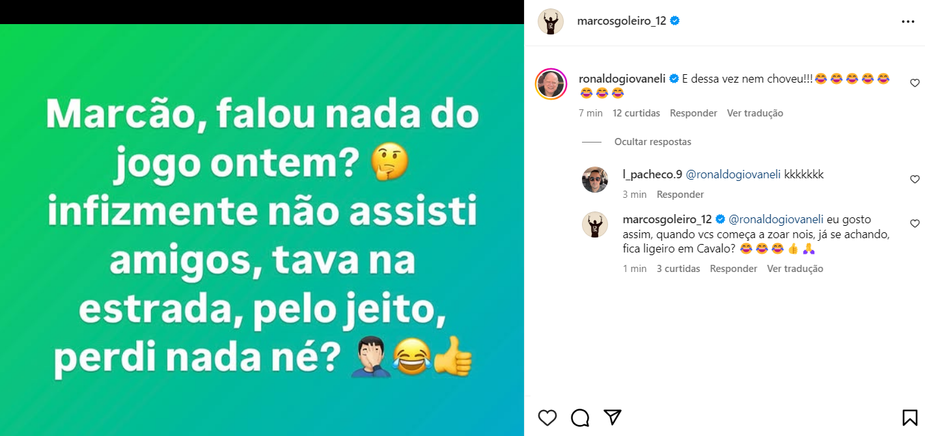Translate ronaldogiovaneli's comment with Ver tradução
Viewport: 925px width, 436px height.
coord(755,113)
